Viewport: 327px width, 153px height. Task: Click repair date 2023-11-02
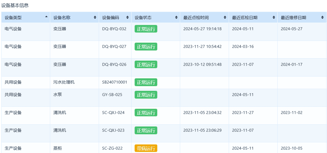pyautogui.click(x=292, y=112)
